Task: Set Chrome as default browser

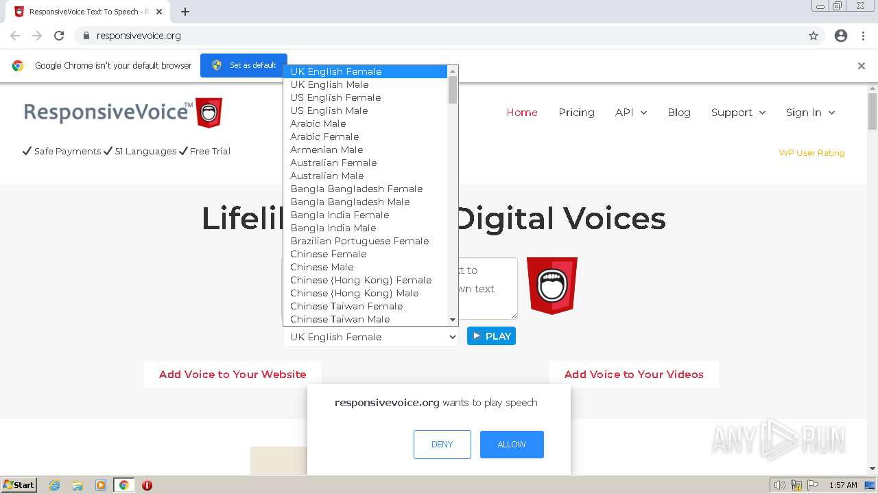Action: click(x=244, y=65)
